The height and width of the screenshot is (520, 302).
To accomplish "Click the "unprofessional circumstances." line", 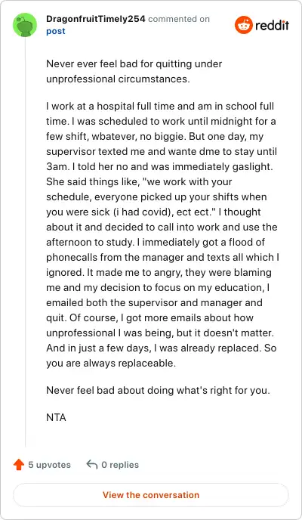I will click(119, 79).
